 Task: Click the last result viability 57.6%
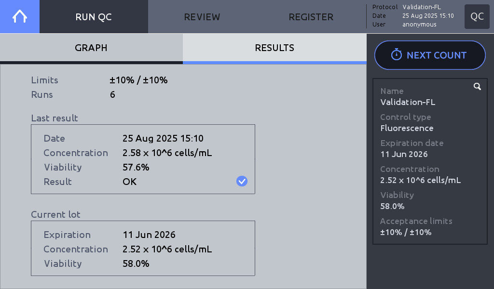[x=136, y=167]
